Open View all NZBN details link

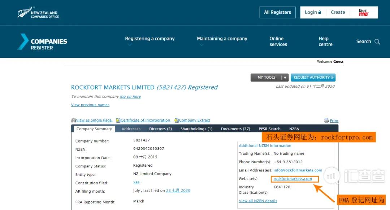point(258,201)
